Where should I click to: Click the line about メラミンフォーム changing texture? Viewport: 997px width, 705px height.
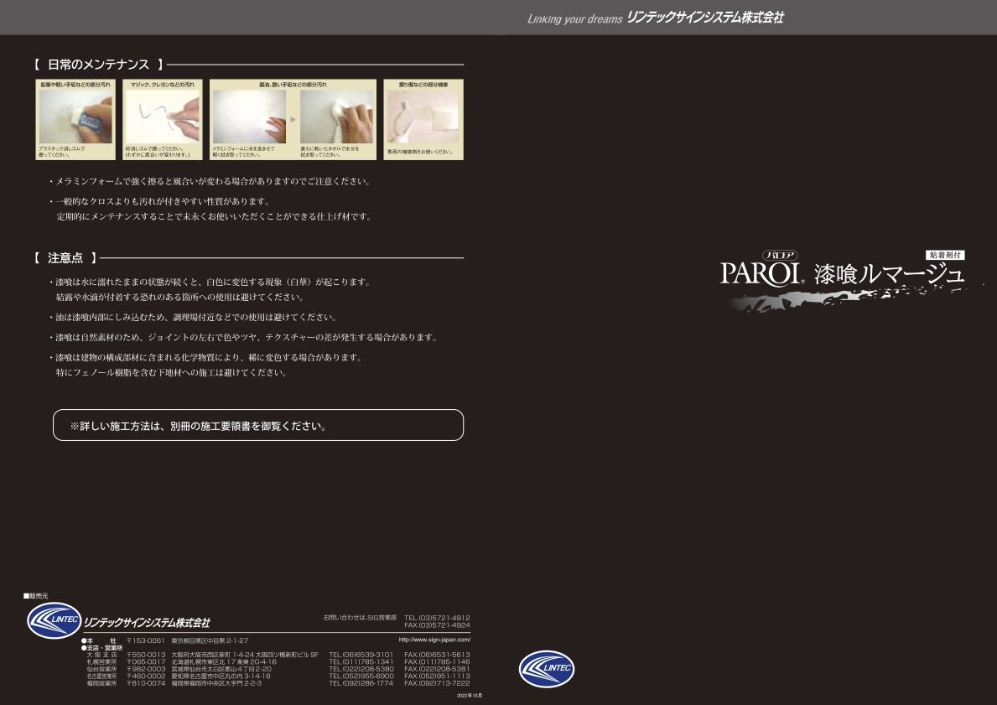click(209, 181)
